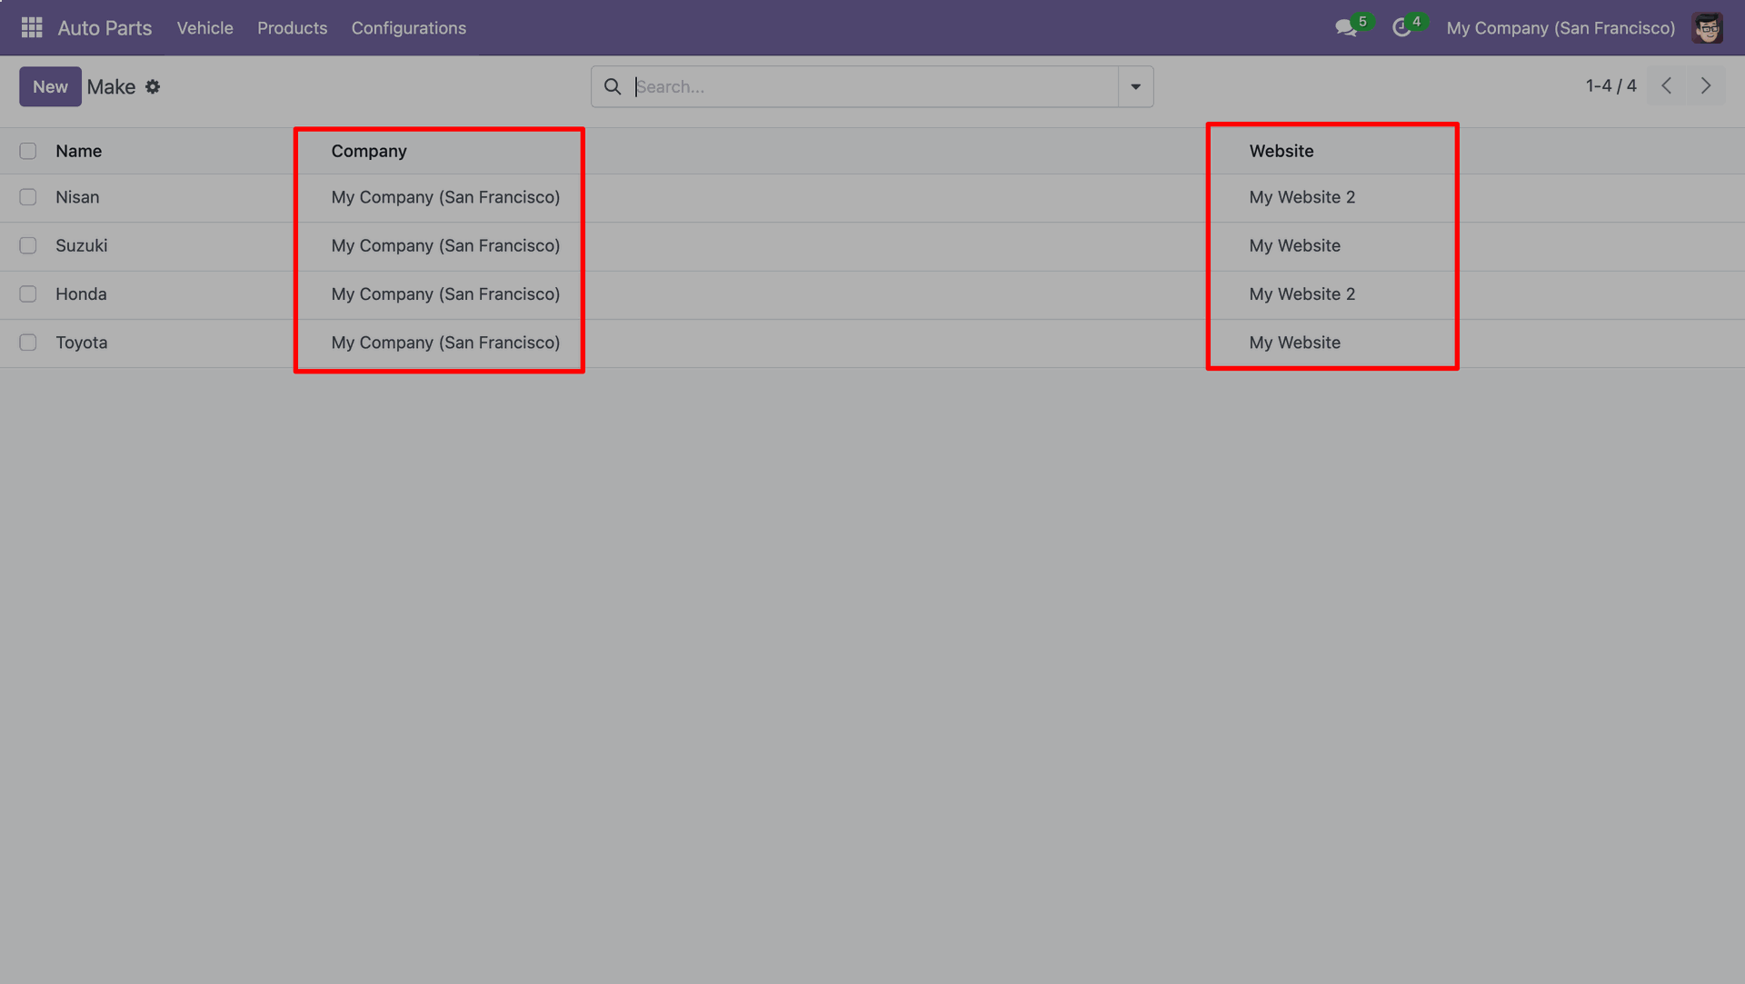This screenshot has width=1745, height=984.
Task: Tick the Nisan row checkbox
Action: pyautogui.click(x=28, y=197)
